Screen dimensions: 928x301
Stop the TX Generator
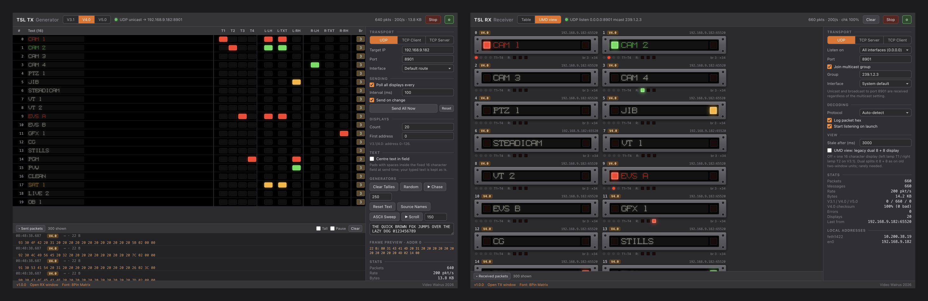[x=433, y=20]
